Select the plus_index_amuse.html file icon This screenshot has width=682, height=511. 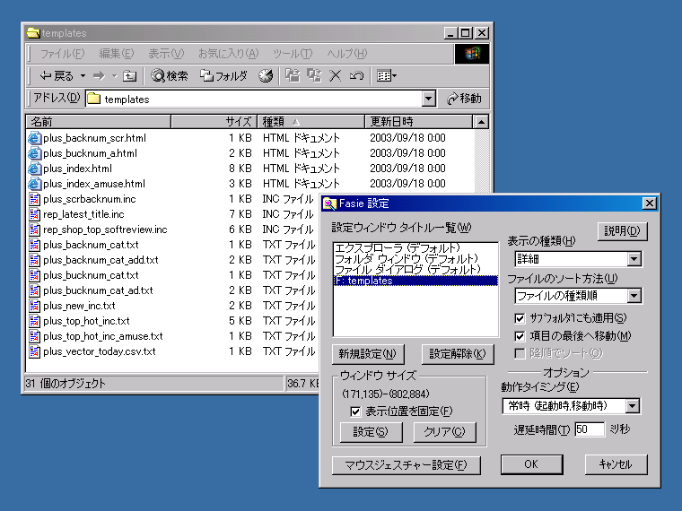(34, 184)
